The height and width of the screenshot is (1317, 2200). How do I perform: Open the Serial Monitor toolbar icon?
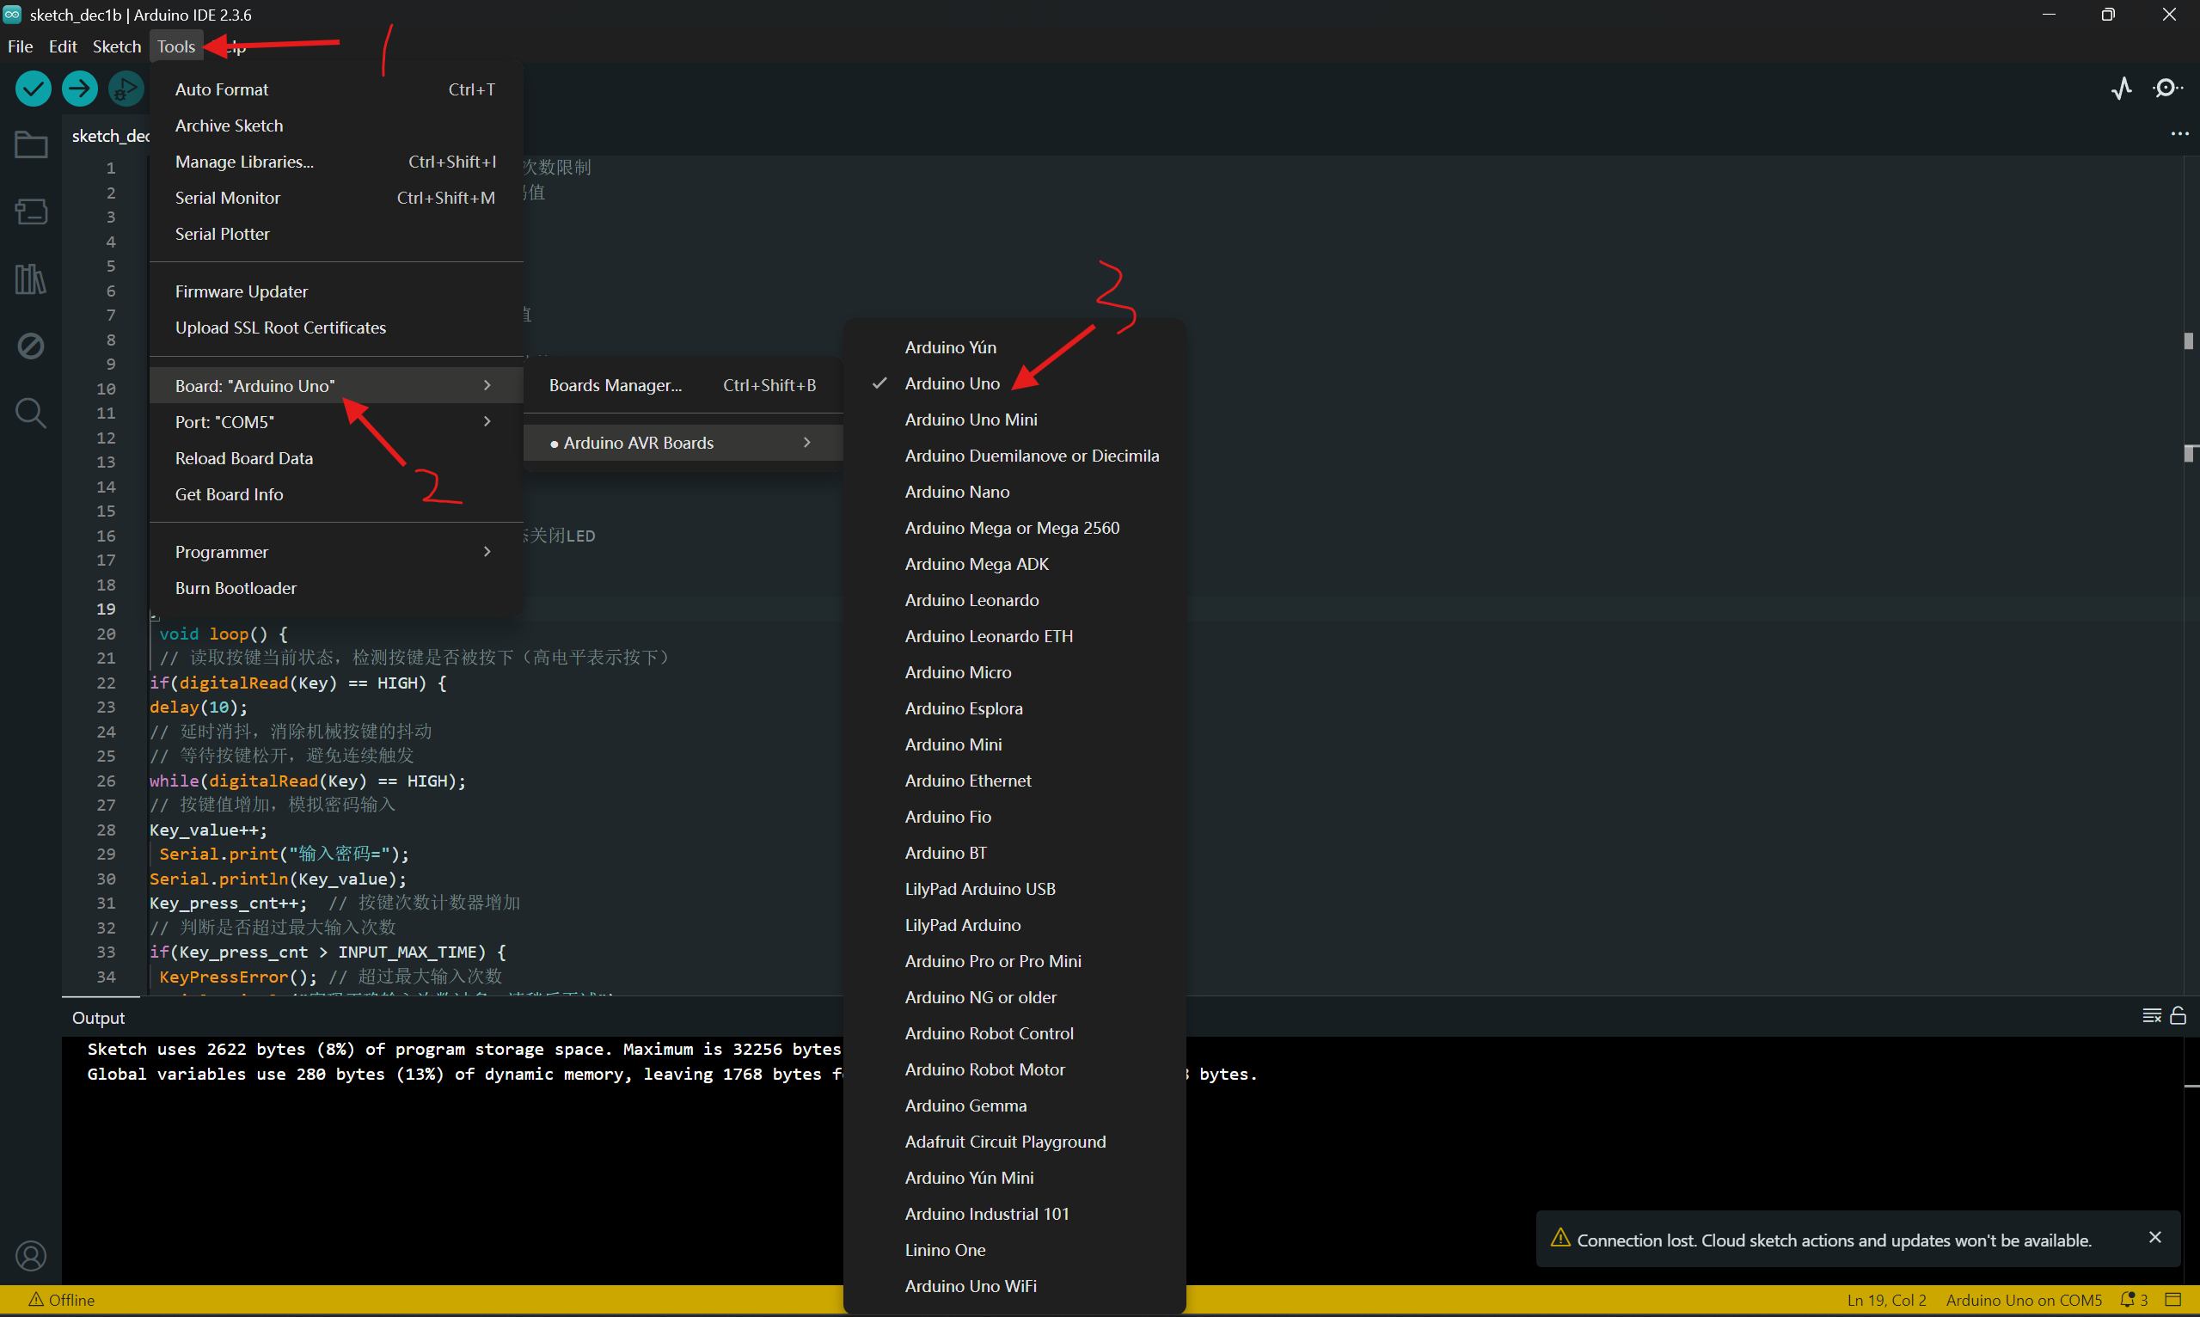2167,88
